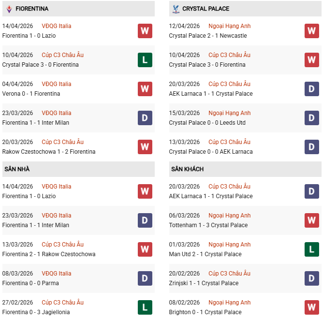Click the Crystal Palace club crest icon
This screenshot has height=319, width=322.
(176, 9)
